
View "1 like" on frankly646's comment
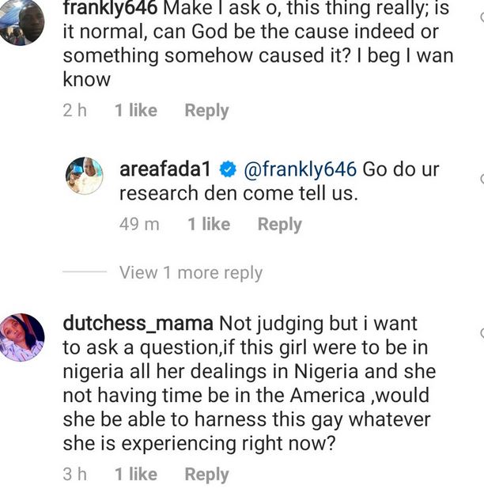click(135, 111)
